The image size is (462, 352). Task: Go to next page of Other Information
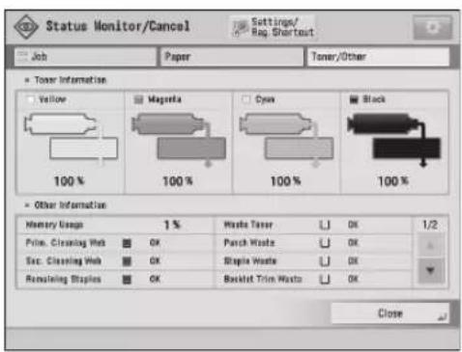pyautogui.click(x=431, y=270)
